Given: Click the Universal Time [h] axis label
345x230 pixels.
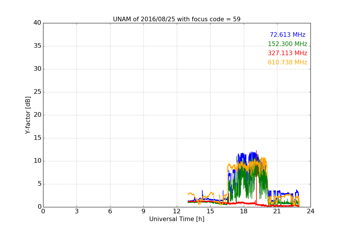Looking at the screenshot, I should (x=177, y=219).
